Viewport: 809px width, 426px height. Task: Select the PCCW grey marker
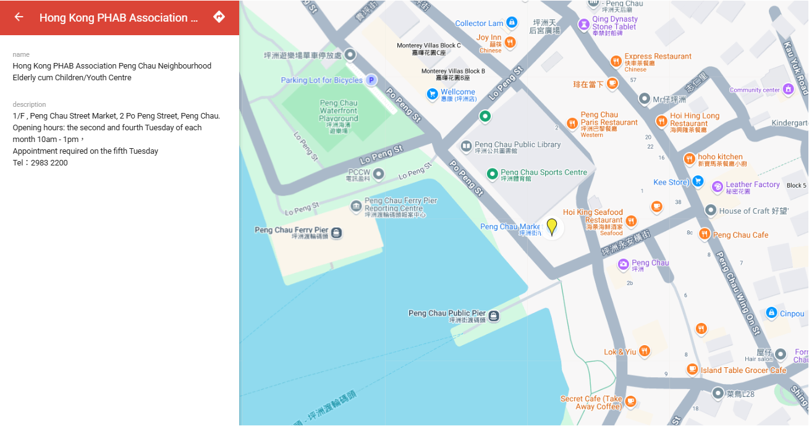(378, 173)
